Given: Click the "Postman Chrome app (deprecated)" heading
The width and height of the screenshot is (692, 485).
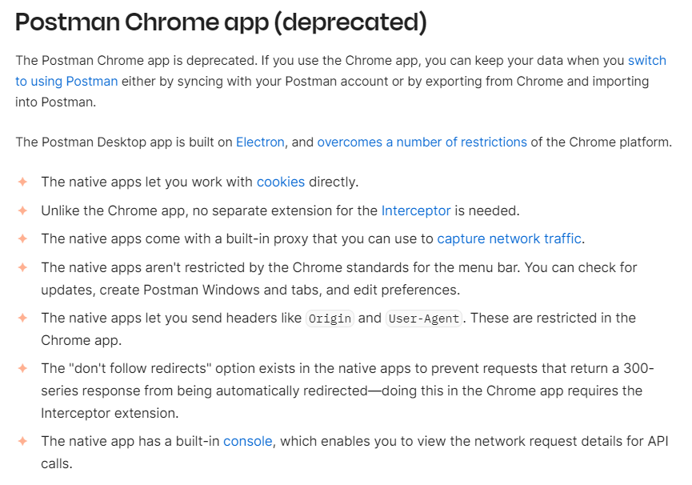Looking at the screenshot, I should pos(221,22).
